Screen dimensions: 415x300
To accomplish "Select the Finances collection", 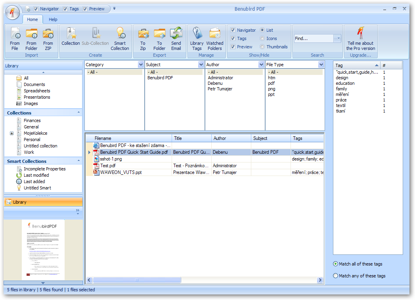I will coord(32,120).
